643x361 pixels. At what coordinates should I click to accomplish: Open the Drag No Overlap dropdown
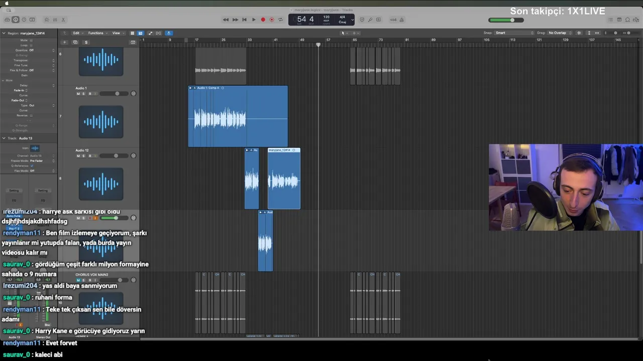[x=560, y=33]
